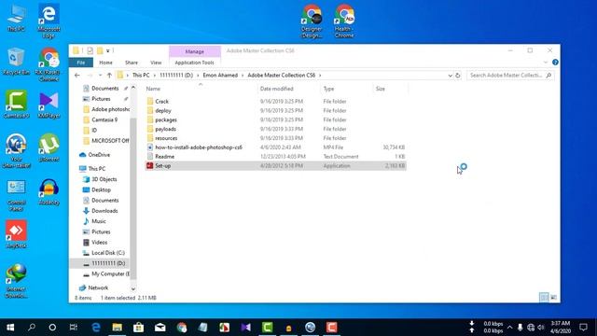The width and height of the screenshot is (597, 336).
Task: Navigate to Emon Ahamed breadcrumb
Action: click(220, 76)
